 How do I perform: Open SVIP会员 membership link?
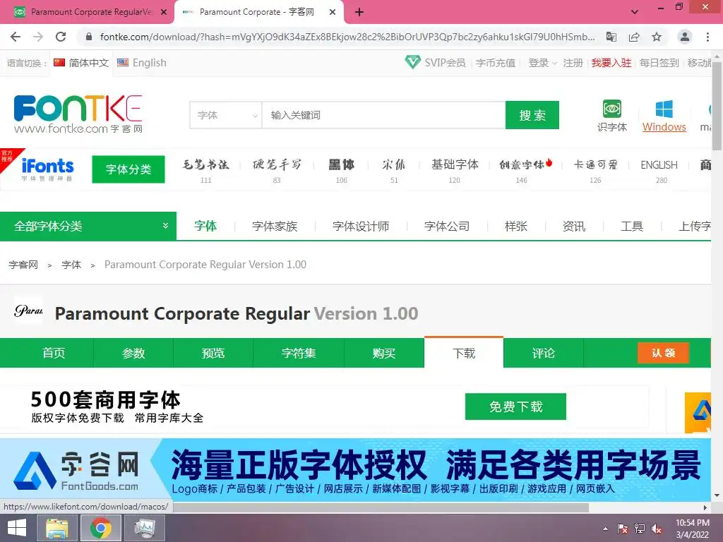(x=435, y=62)
